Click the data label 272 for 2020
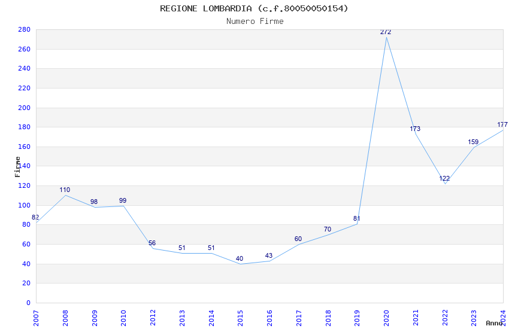Image resolution: width=509 pixels, height=329 pixels. click(x=386, y=32)
